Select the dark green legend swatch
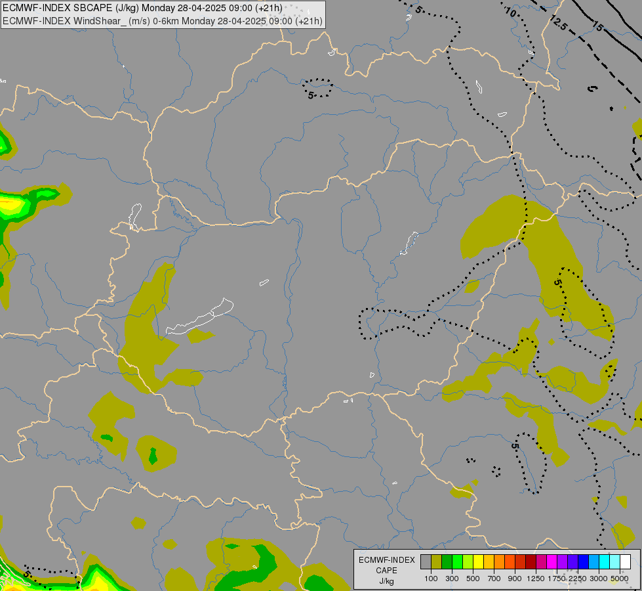Image resolution: width=642 pixels, height=591 pixels. coord(447,561)
